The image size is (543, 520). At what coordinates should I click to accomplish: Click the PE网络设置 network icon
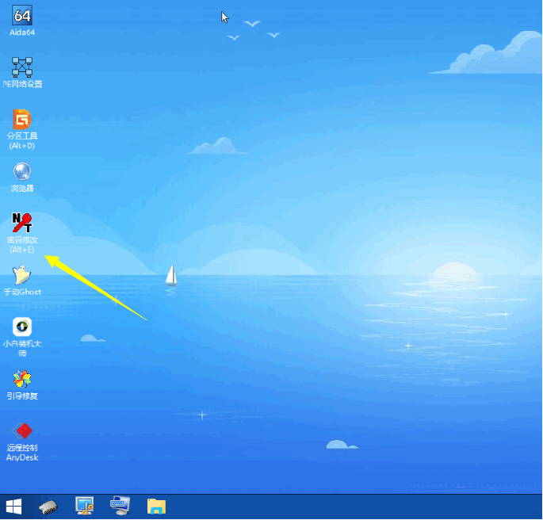pyautogui.click(x=22, y=66)
